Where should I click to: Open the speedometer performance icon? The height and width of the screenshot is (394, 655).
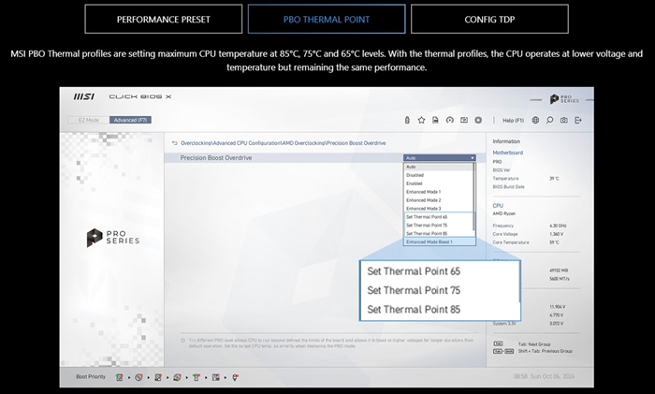pyautogui.click(x=449, y=121)
